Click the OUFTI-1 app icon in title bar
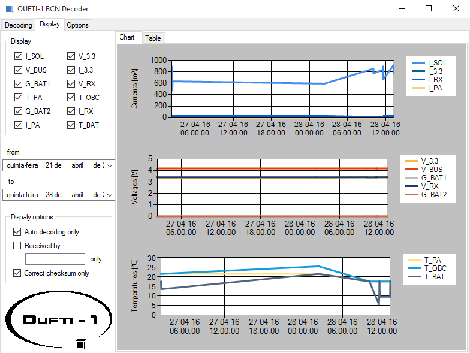This screenshot has width=470, height=353. click(x=9, y=8)
